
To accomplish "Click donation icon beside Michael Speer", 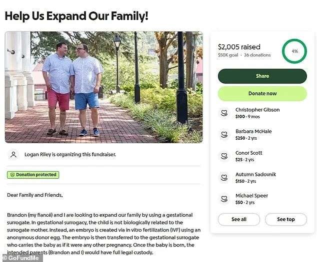I will (x=224, y=199).
